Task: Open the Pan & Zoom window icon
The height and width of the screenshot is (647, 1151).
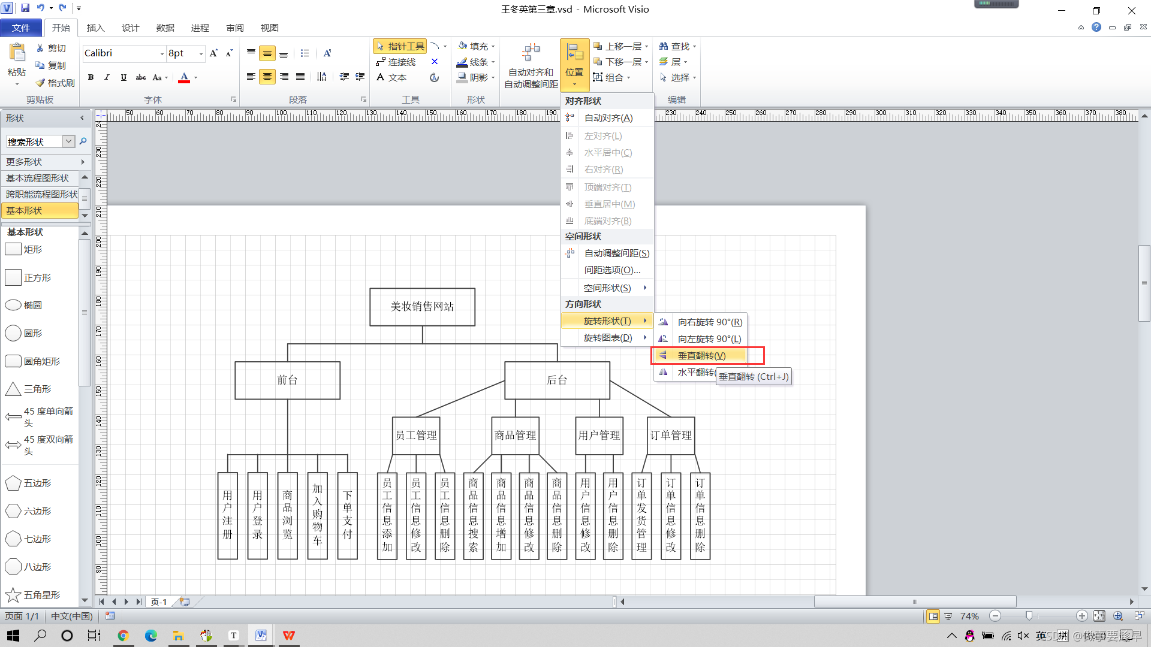Action: tap(1118, 616)
